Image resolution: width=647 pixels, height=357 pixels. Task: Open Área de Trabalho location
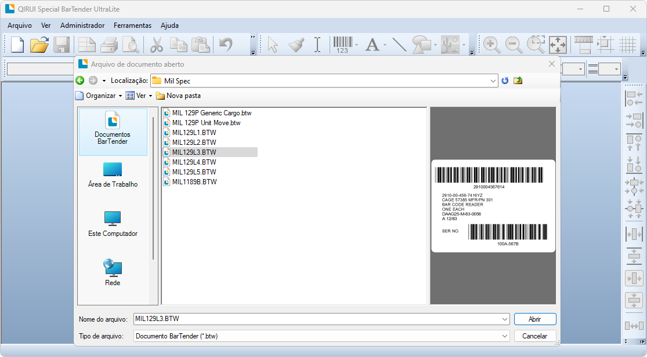tap(113, 176)
